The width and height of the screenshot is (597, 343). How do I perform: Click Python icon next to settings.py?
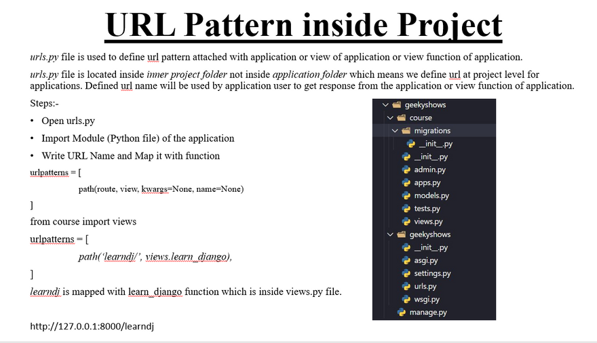click(x=406, y=273)
